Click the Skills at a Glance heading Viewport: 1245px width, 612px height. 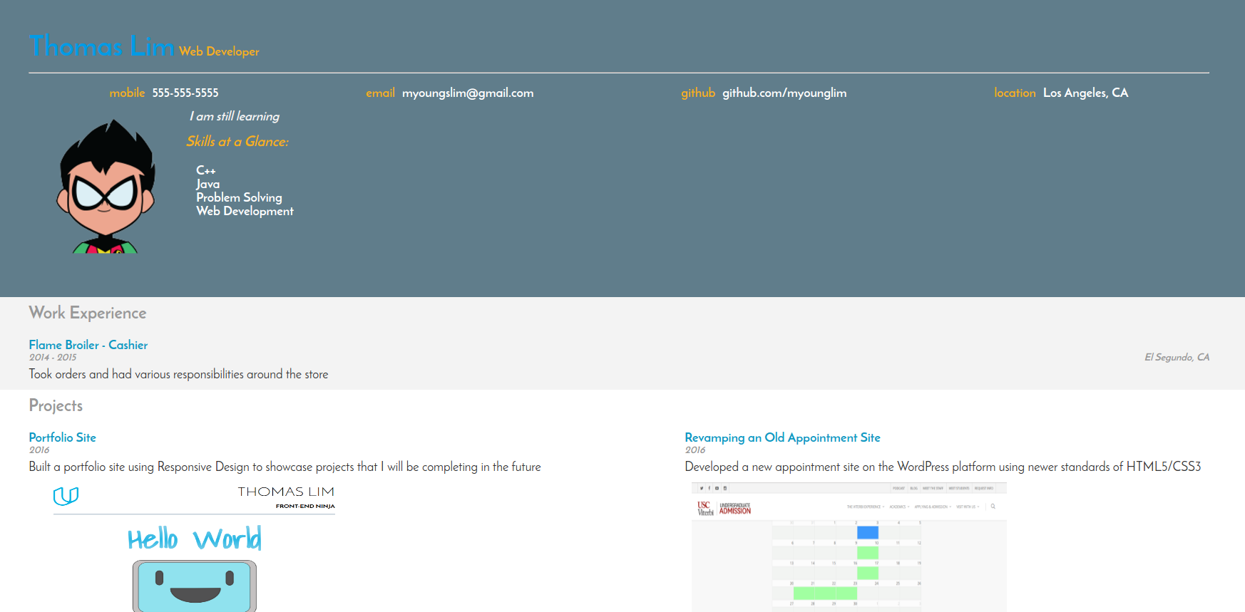(x=237, y=142)
